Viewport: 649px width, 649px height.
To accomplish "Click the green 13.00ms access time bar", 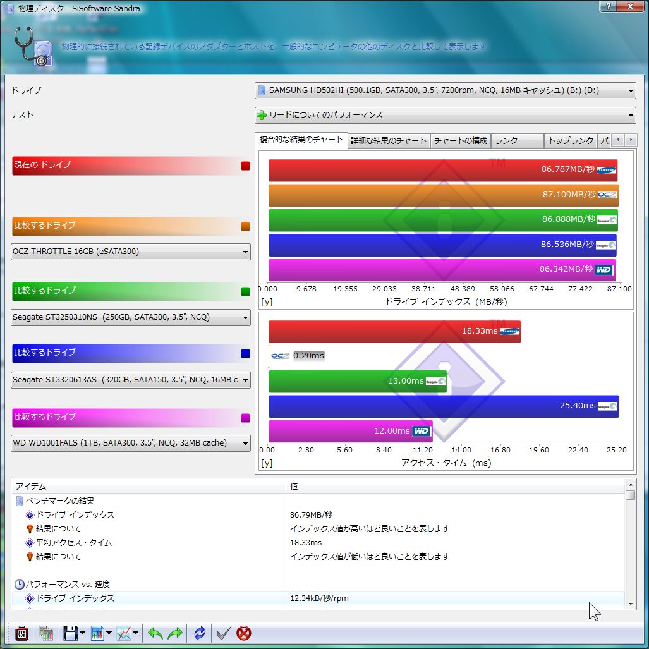I will point(358,381).
